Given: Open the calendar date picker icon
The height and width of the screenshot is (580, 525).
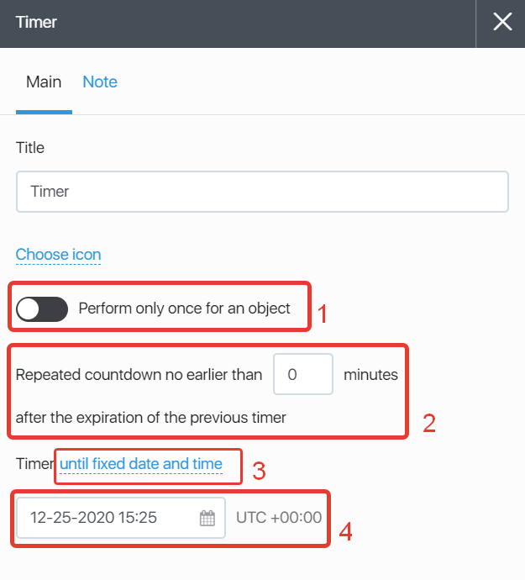Looking at the screenshot, I should pyautogui.click(x=207, y=518).
